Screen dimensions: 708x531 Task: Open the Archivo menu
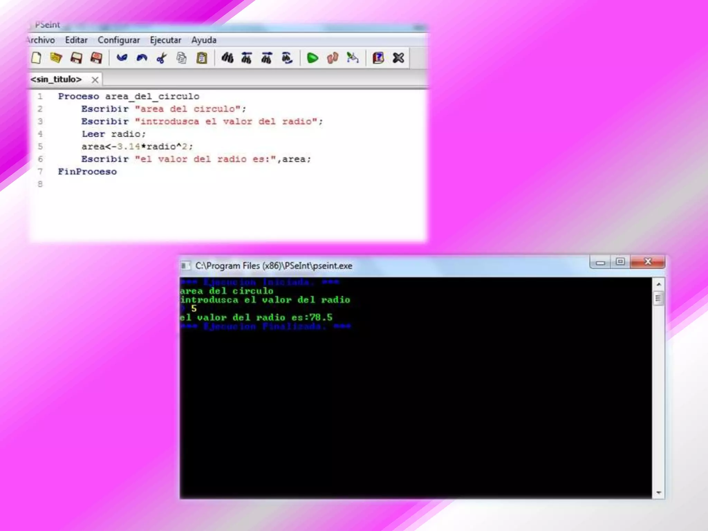pos(41,40)
